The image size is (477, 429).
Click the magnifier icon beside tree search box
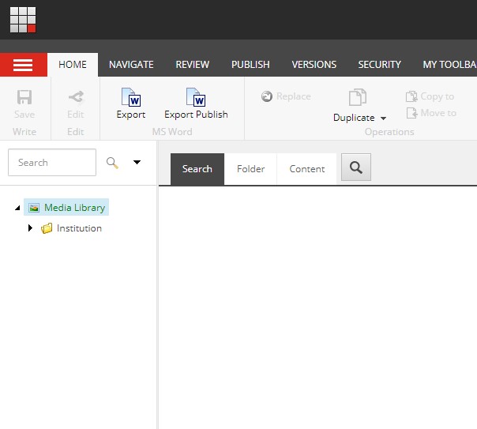[x=113, y=163]
